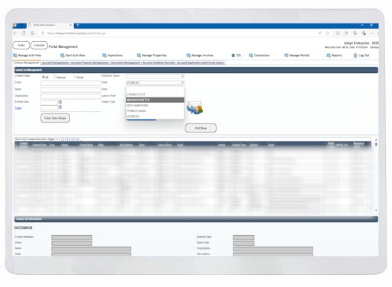This screenshot has height=287, width=392.
Task: Open the read aloud icon in address bar
Action: [x=320, y=33]
